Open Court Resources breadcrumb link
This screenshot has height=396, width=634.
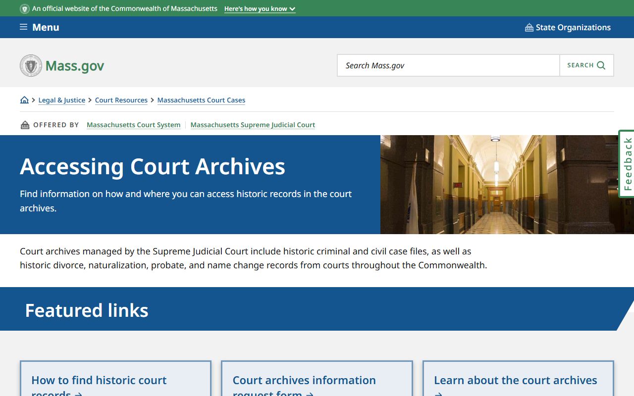click(121, 100)
